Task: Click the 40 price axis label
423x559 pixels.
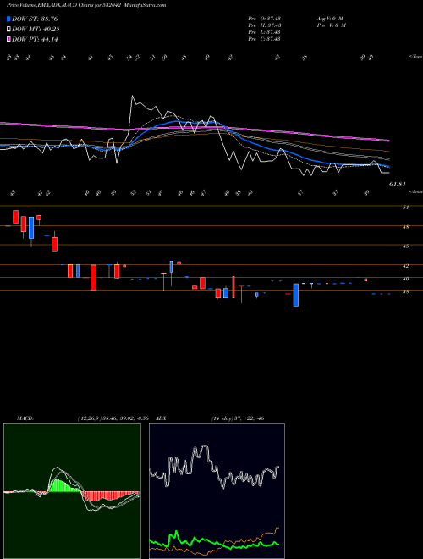Action: (x=405, y=279)
